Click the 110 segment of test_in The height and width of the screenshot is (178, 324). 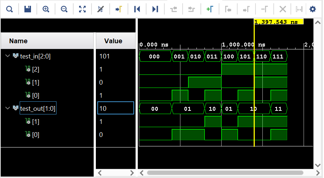[262, 56]
